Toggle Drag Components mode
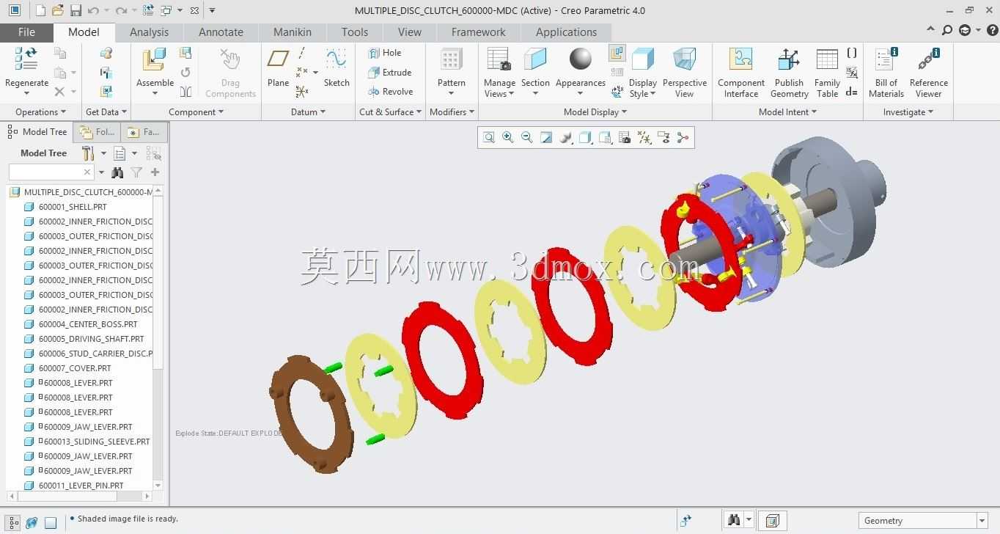1000x534 pixels. (x=230, y=73)
